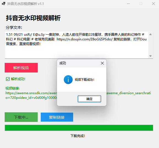Screen dimensions: 159x148
Task: Click the 视频链接: label
Action: [12, 88]
